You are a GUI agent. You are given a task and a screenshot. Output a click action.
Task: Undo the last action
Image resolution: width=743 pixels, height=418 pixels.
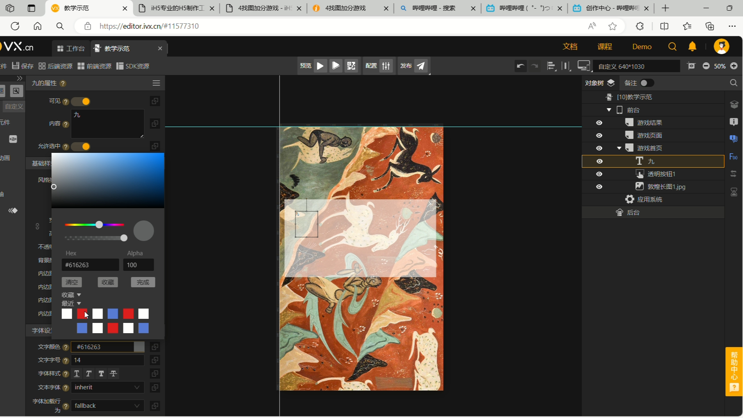520,66
